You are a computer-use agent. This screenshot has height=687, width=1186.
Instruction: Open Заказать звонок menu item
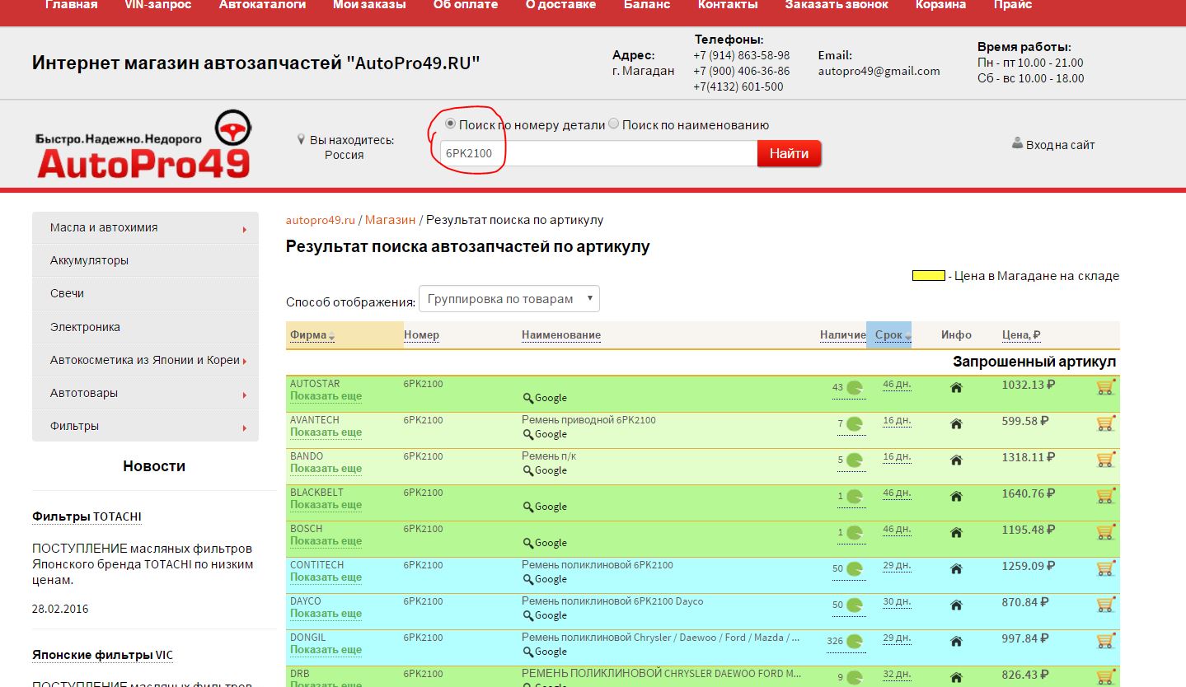(837, 5)
